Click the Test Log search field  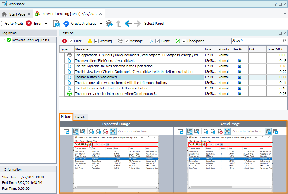coord(256,41)
